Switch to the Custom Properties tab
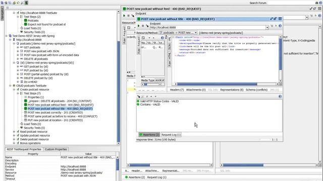The width and height of the screenshot is (323, 181). click(56, 149)
